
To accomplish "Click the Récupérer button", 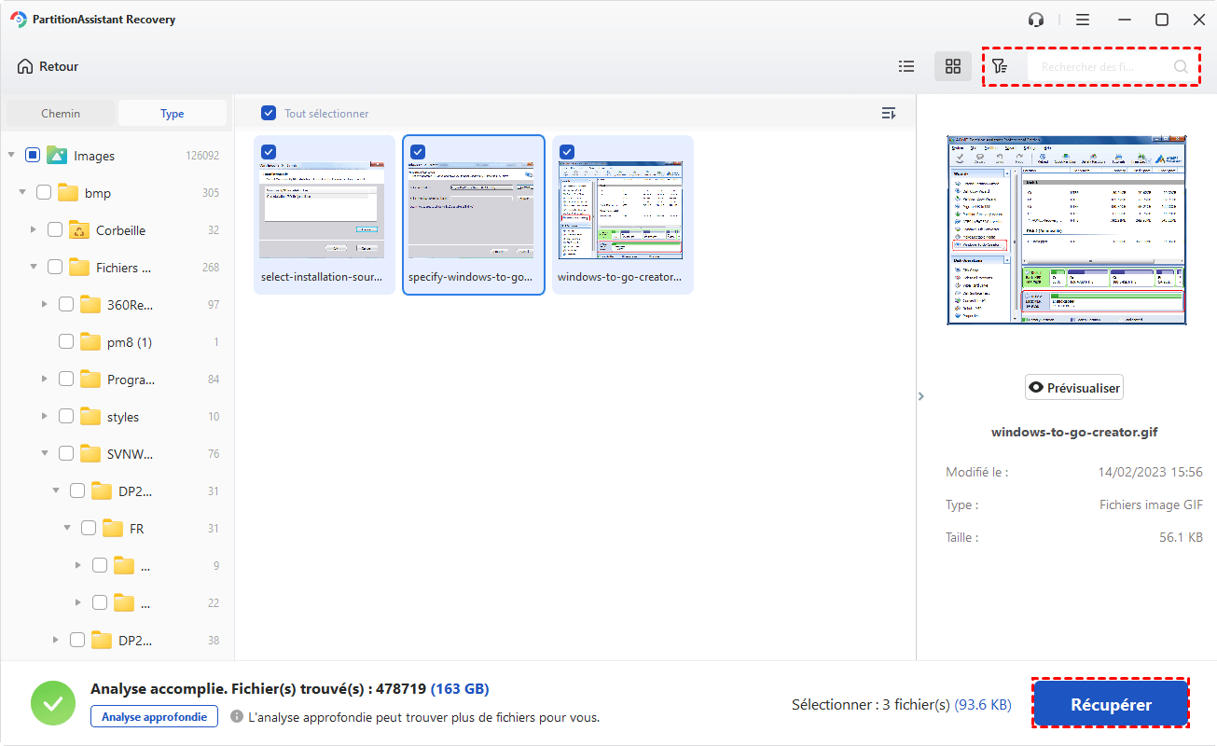I will [1111, 705].
